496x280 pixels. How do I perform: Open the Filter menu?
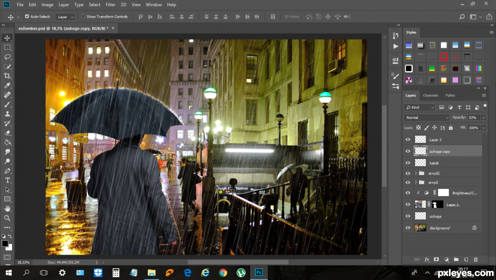click(110, 5)
